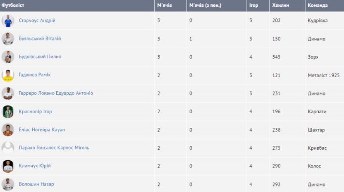Sort by М'ячів (з пен.) header

tap(205, 5)
